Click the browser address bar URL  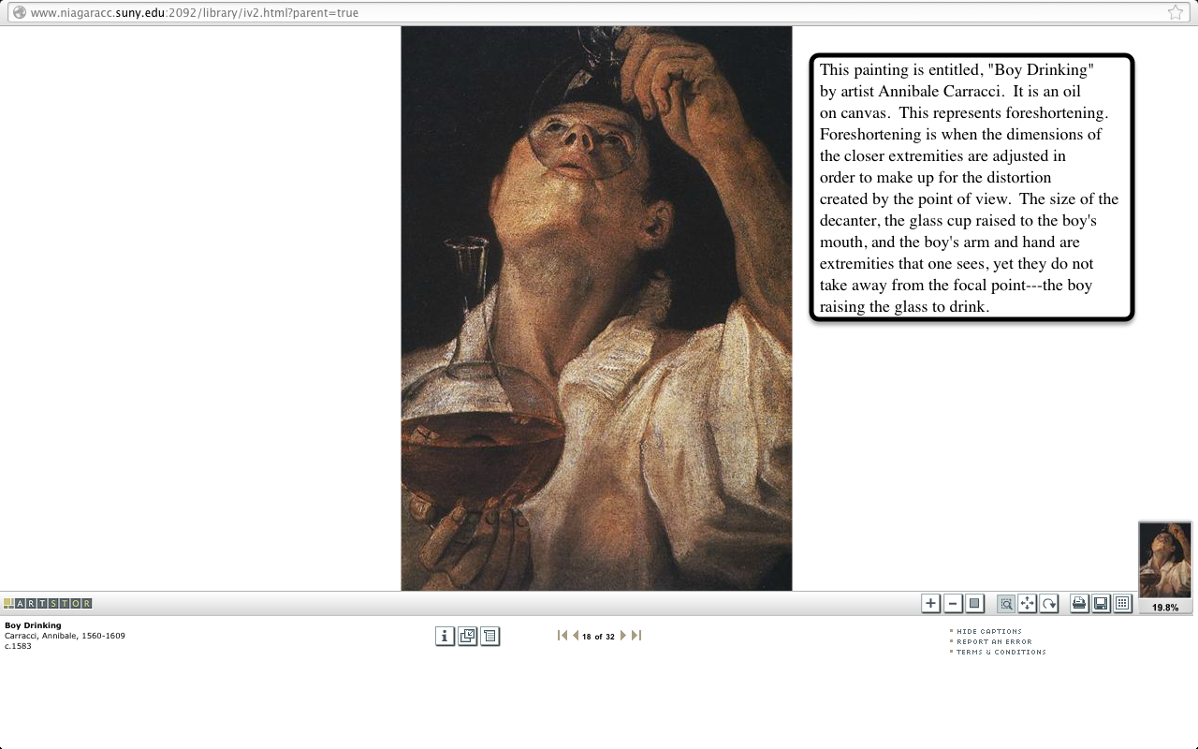pos(195,13)
